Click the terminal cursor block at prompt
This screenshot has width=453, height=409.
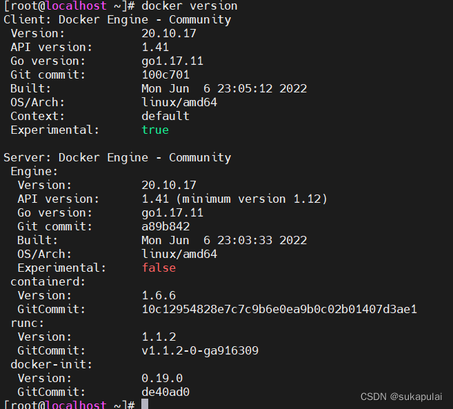coord(145,403)
